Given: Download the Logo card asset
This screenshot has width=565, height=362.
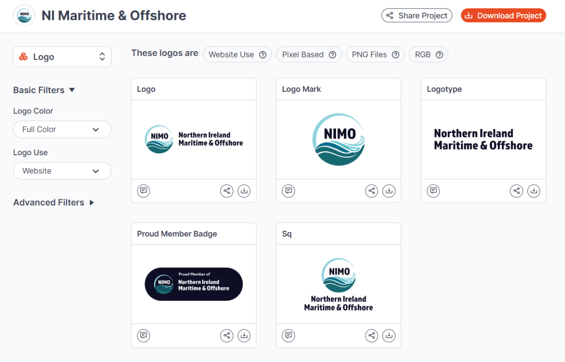Looking at the screenshot, I should point(244,191).
